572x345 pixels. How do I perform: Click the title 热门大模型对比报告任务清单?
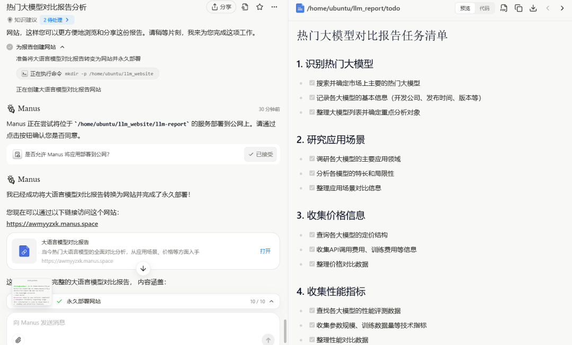[372, 36]
